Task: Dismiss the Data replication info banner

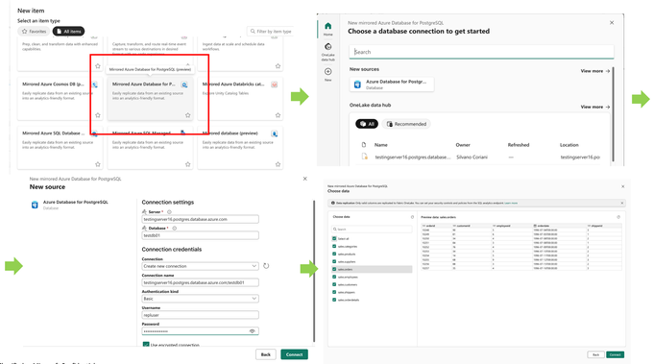Action: 622,203
